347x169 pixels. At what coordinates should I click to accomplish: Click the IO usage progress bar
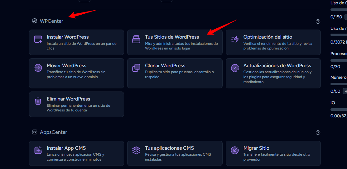(339, 110)
